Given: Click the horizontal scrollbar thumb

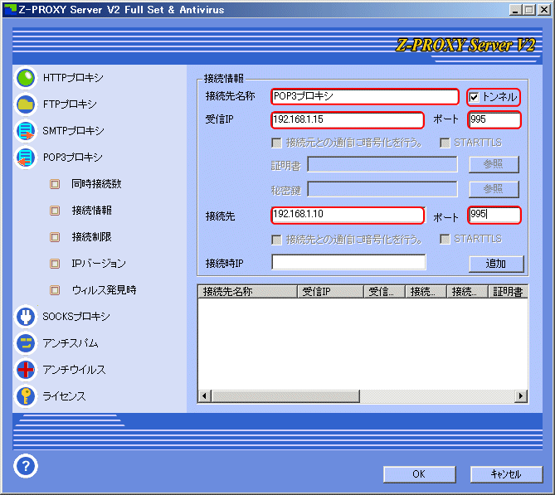Looking at the screenshot, I should point(285,396).
